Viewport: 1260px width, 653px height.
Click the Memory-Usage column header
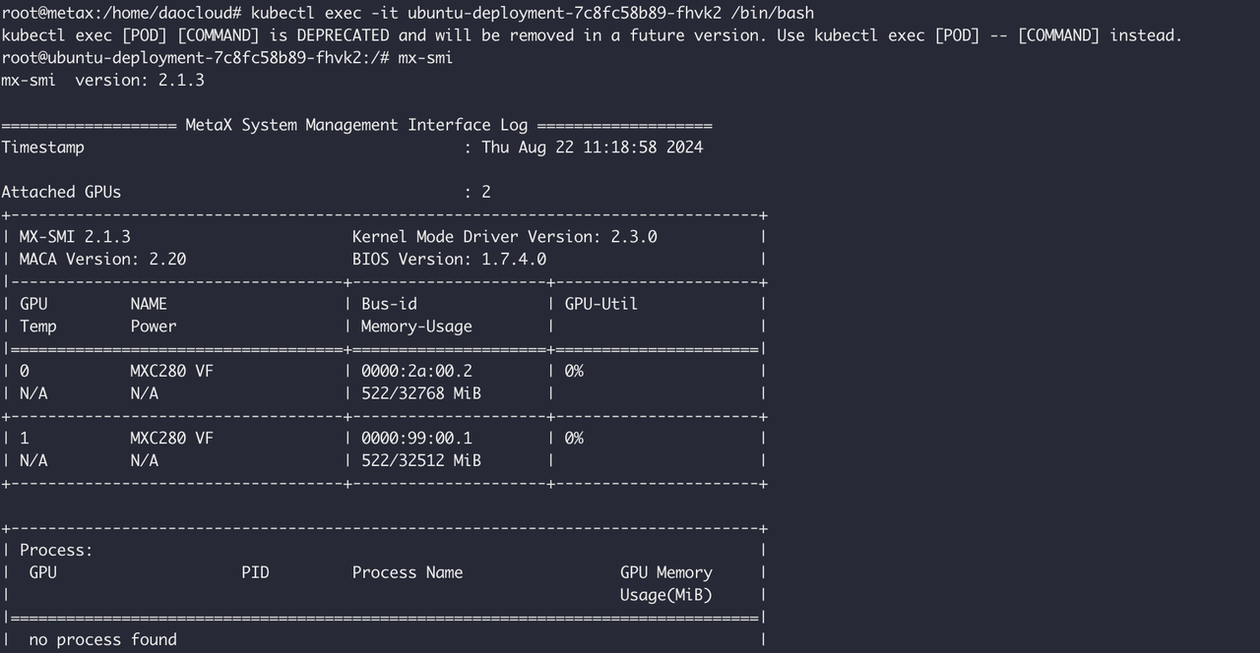[416, 326]
